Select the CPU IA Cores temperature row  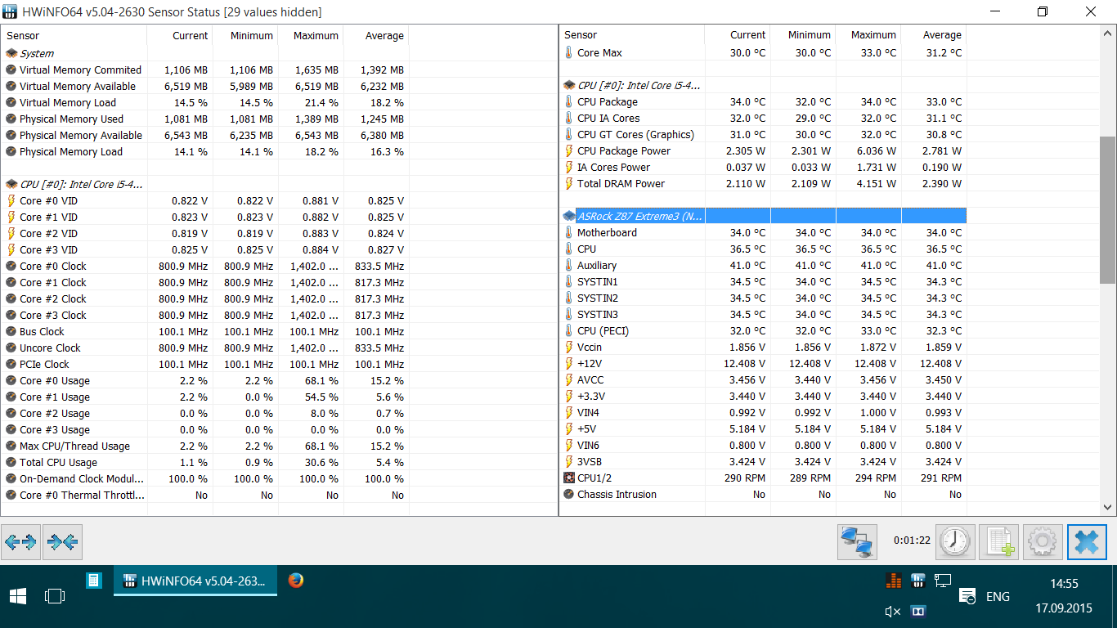point(764,118)
